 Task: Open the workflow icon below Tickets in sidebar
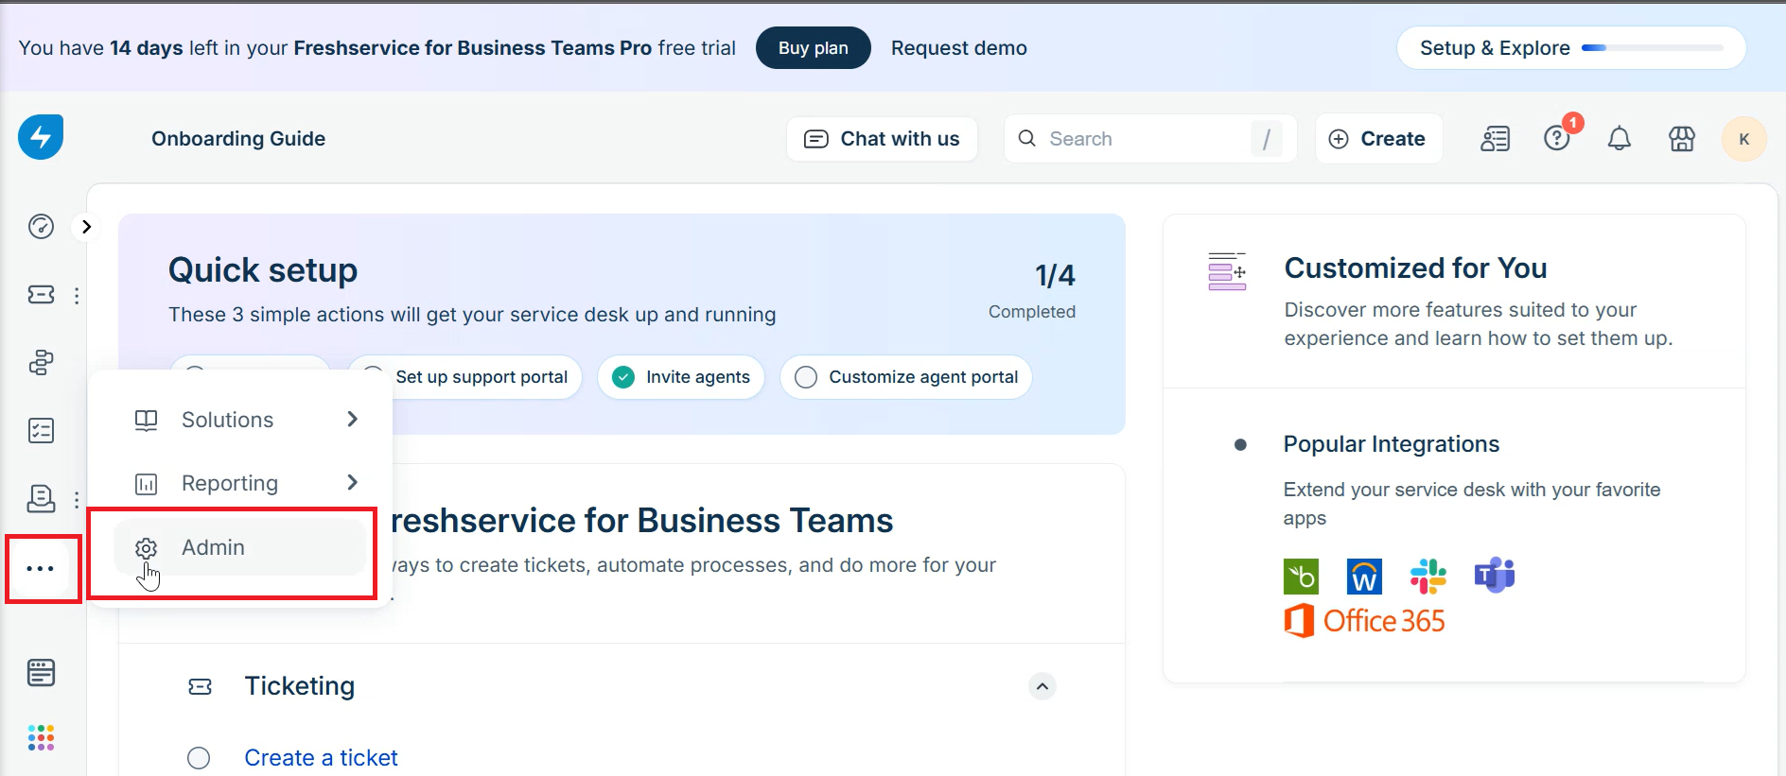coord(41,362)
